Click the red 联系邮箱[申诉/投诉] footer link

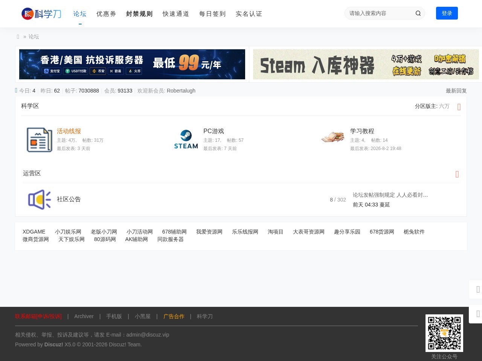tap(38, 316)
